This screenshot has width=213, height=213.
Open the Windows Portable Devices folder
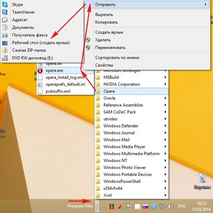click(131, 175)
